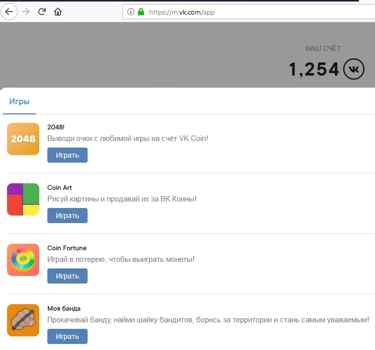
Task: Click the 2048! game title
Action: (56, 127)
